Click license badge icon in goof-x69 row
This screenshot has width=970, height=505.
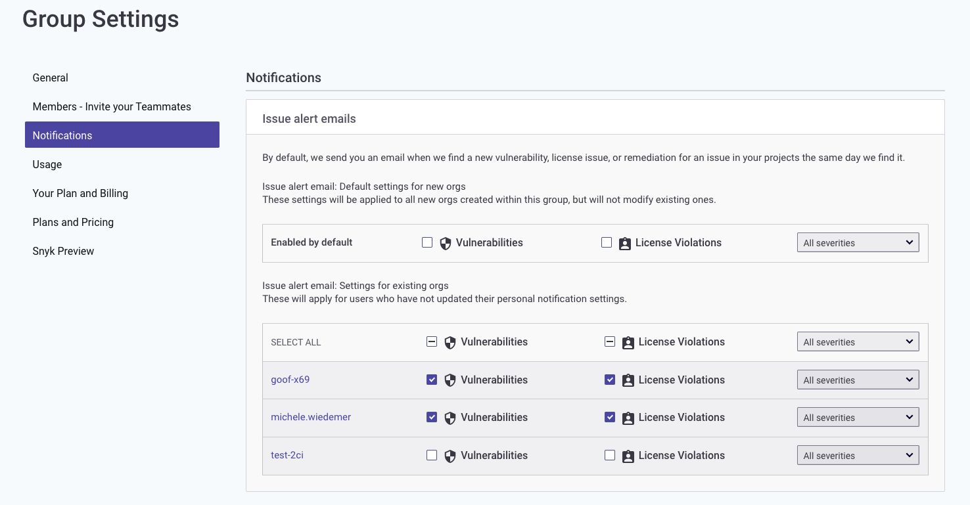pyautogui.click(x=628, y=381)
